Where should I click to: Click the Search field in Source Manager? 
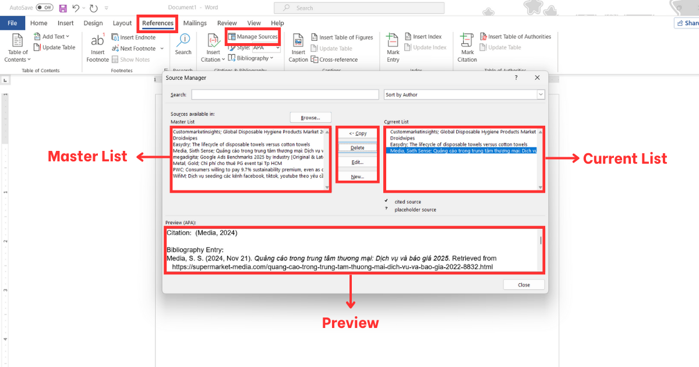[x=285, y=94]
